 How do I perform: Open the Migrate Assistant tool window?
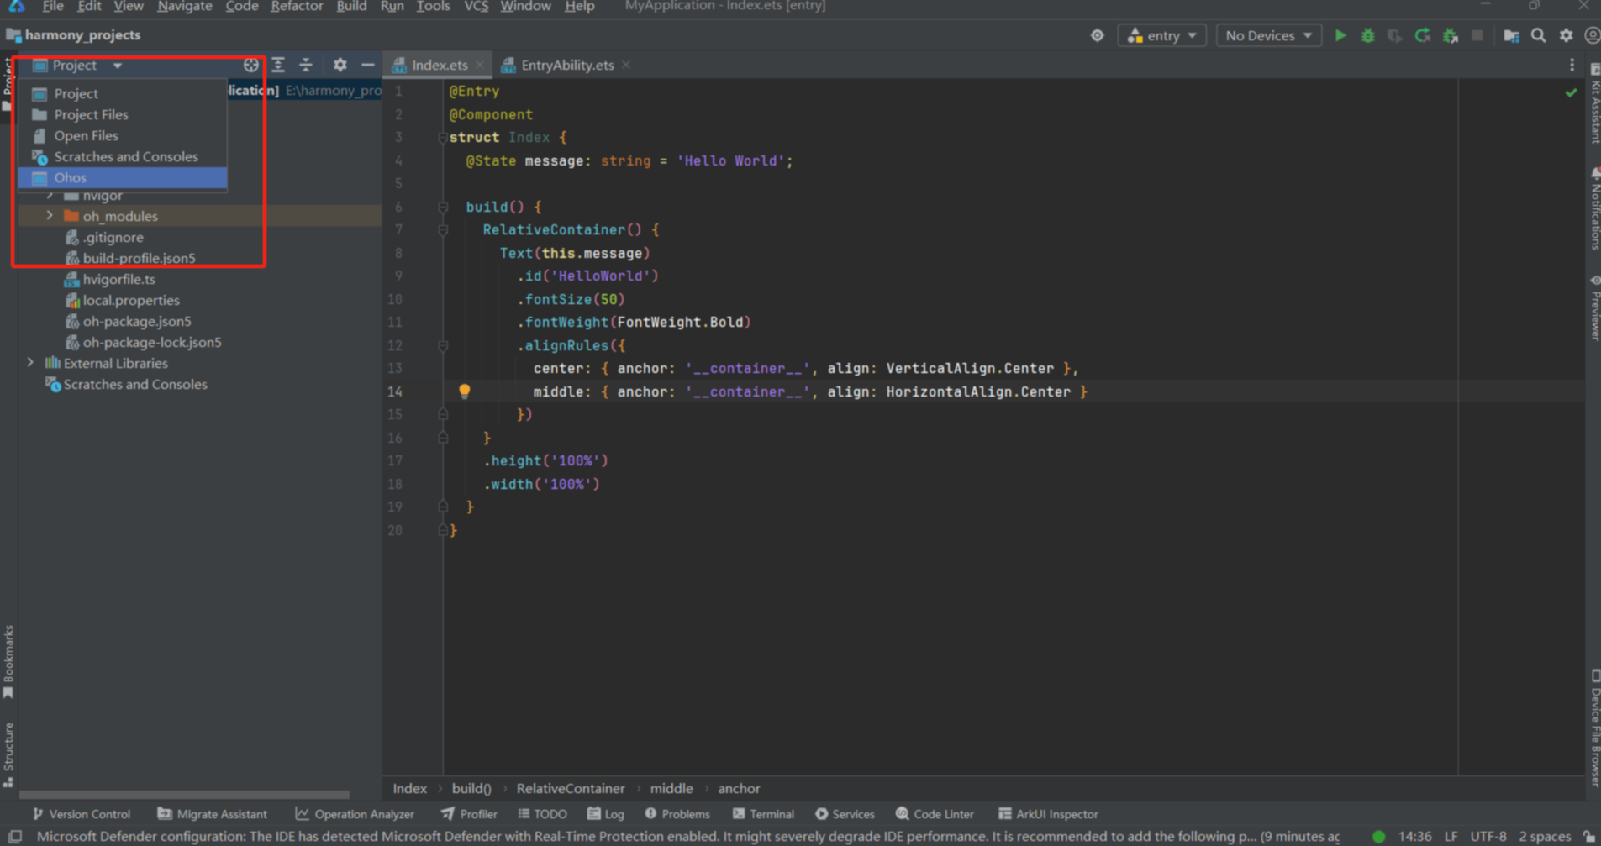click(x=213, y=814)
